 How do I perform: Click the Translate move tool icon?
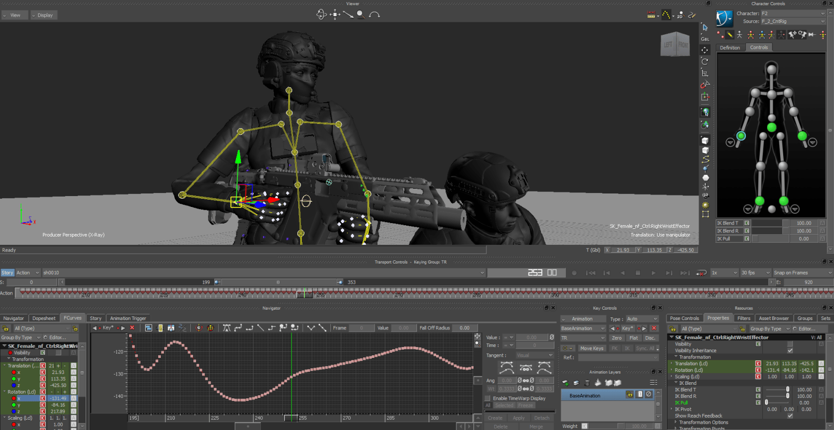(x=705, y=50)
